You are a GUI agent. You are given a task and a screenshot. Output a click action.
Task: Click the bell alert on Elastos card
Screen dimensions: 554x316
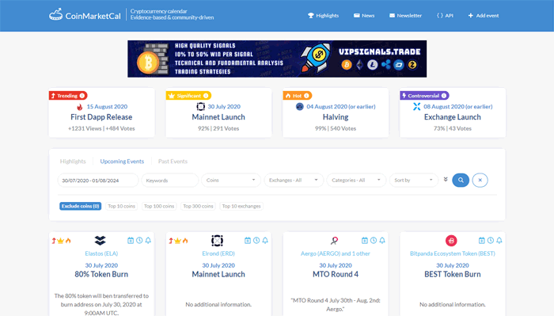148,240
